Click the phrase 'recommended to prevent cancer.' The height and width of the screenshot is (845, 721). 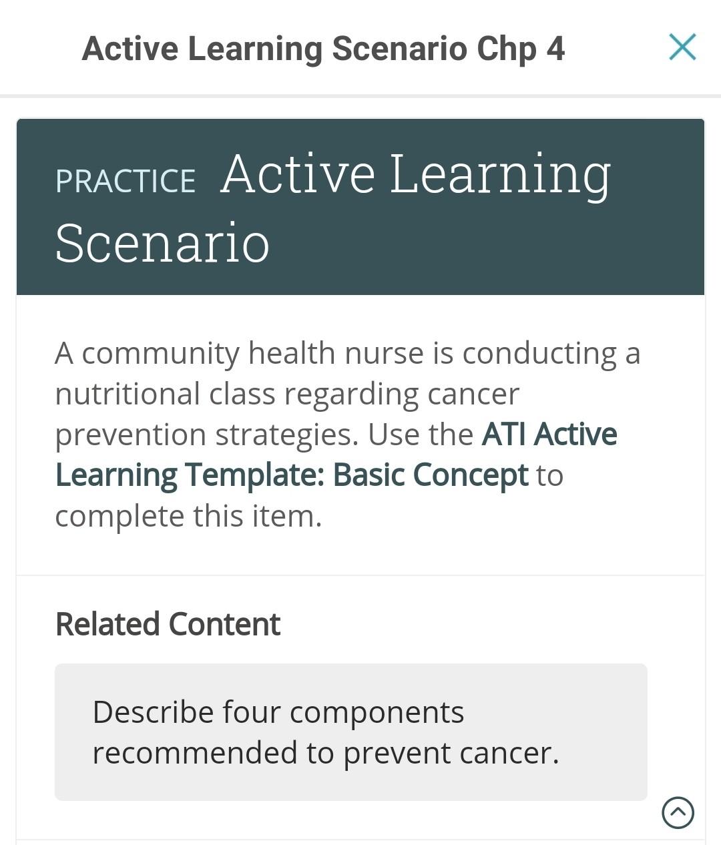click(x=326, y=753)
